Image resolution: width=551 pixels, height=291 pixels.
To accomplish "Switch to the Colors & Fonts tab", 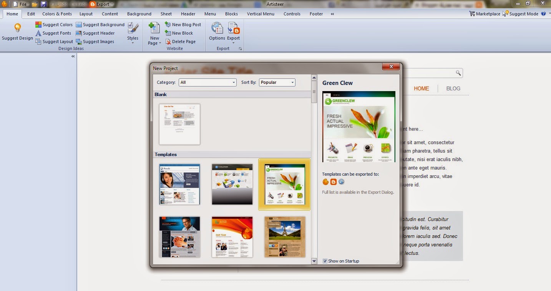I will pyautogui.click(x=57, y=14).
